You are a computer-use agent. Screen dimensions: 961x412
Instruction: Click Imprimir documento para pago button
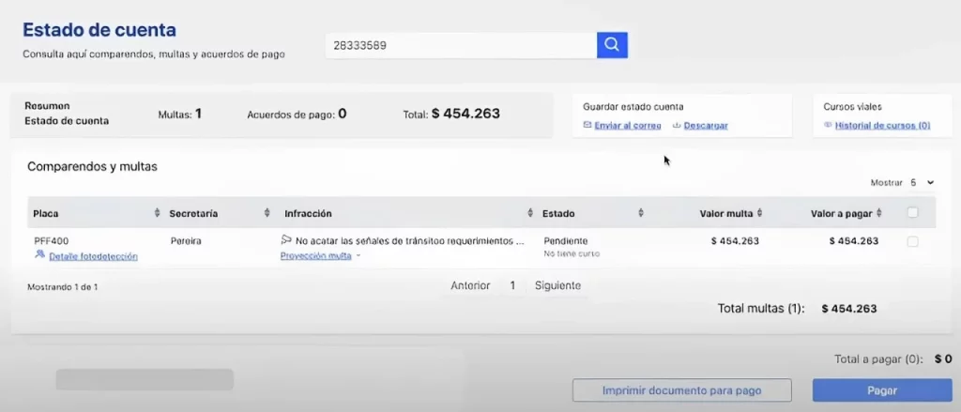[681, 390]
